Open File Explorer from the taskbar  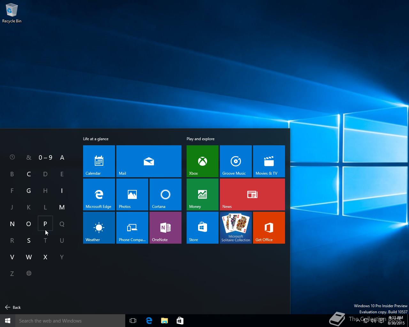click(x=164, y=321)
